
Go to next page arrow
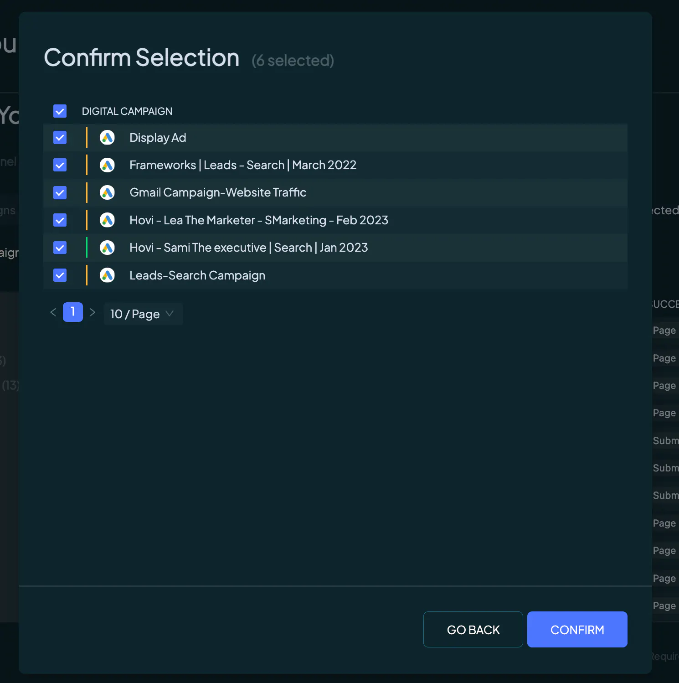pos(93,312)
